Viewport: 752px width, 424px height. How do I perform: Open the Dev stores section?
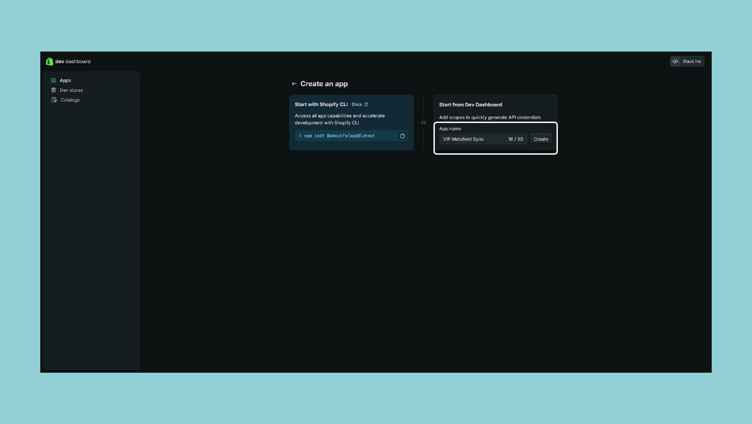click(x=71, y=90)
